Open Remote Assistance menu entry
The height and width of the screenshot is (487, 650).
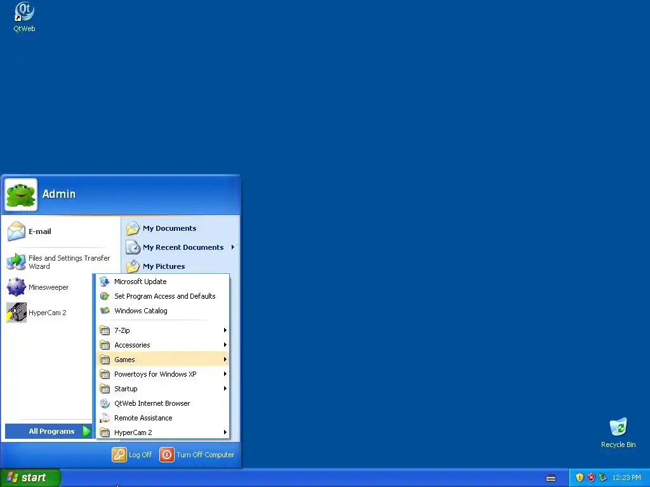(163, 418)
